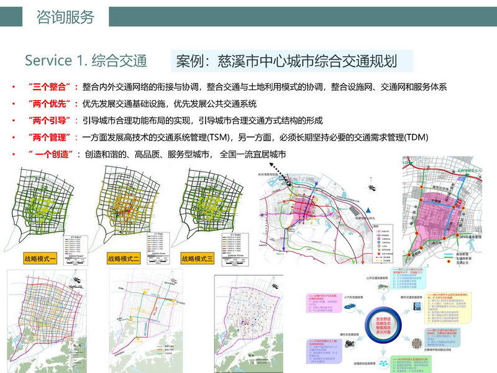Click the 静态交通发展政策 label
Screen dimensions: 497x373
(x=411, y=297)
